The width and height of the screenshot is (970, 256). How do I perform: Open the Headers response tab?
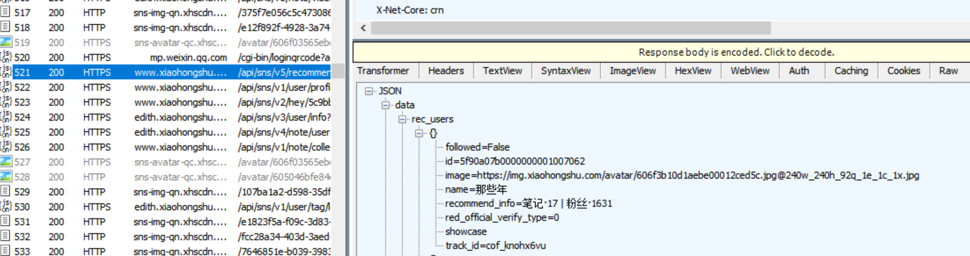tap(446, 71)
